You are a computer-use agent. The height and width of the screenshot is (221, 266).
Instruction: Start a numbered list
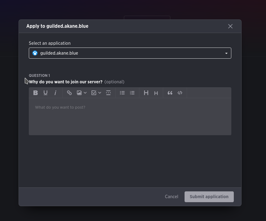132,93
